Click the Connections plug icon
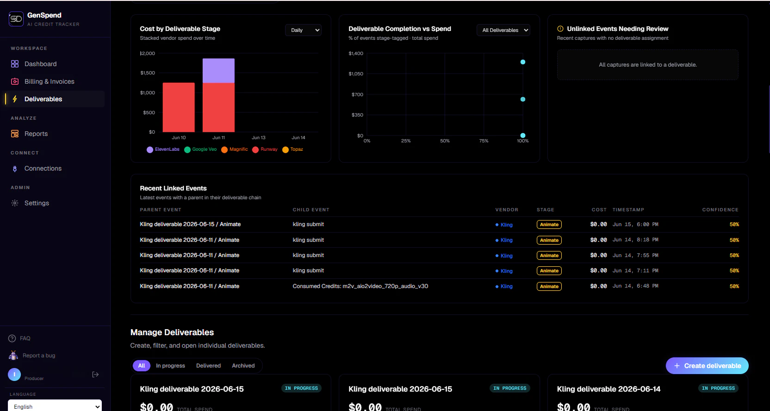Screen dimensions: 770x411 [x=15, y=169]
